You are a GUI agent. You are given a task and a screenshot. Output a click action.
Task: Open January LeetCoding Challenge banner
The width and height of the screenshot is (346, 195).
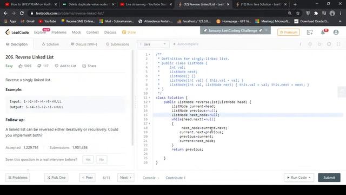point(233,30)
